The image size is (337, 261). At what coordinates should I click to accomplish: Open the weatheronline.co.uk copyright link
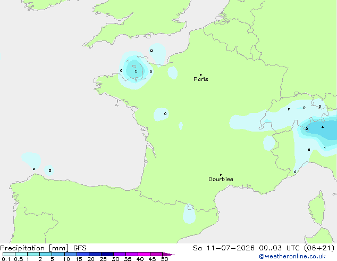coord(292,256)
